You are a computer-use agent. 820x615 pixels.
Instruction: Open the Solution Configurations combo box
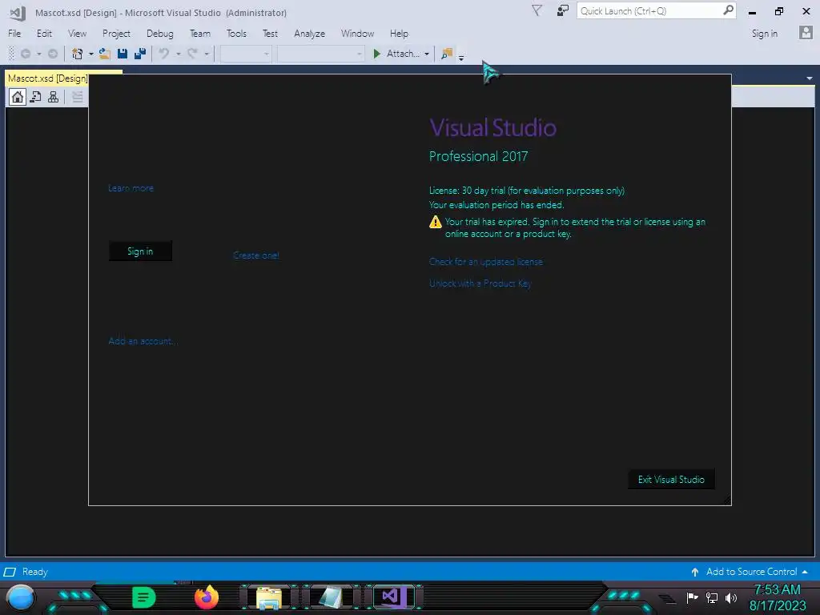[x=245, y=54]
